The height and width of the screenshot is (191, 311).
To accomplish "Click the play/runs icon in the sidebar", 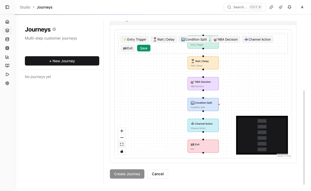I will 7,74.
